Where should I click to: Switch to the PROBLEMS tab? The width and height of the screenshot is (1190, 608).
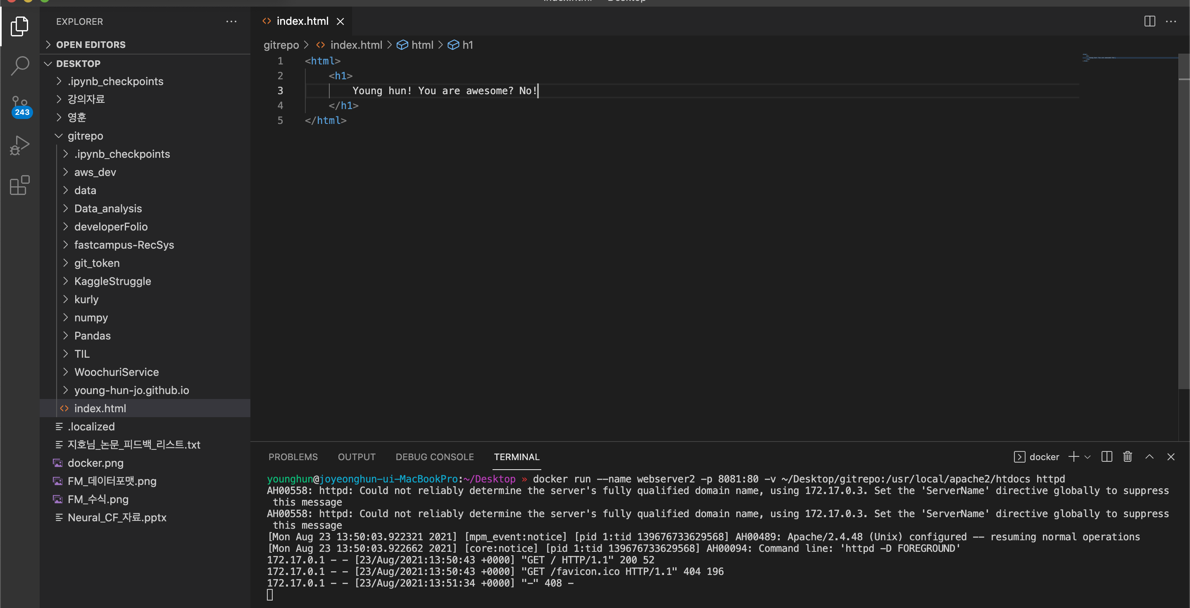click(293, 456)
